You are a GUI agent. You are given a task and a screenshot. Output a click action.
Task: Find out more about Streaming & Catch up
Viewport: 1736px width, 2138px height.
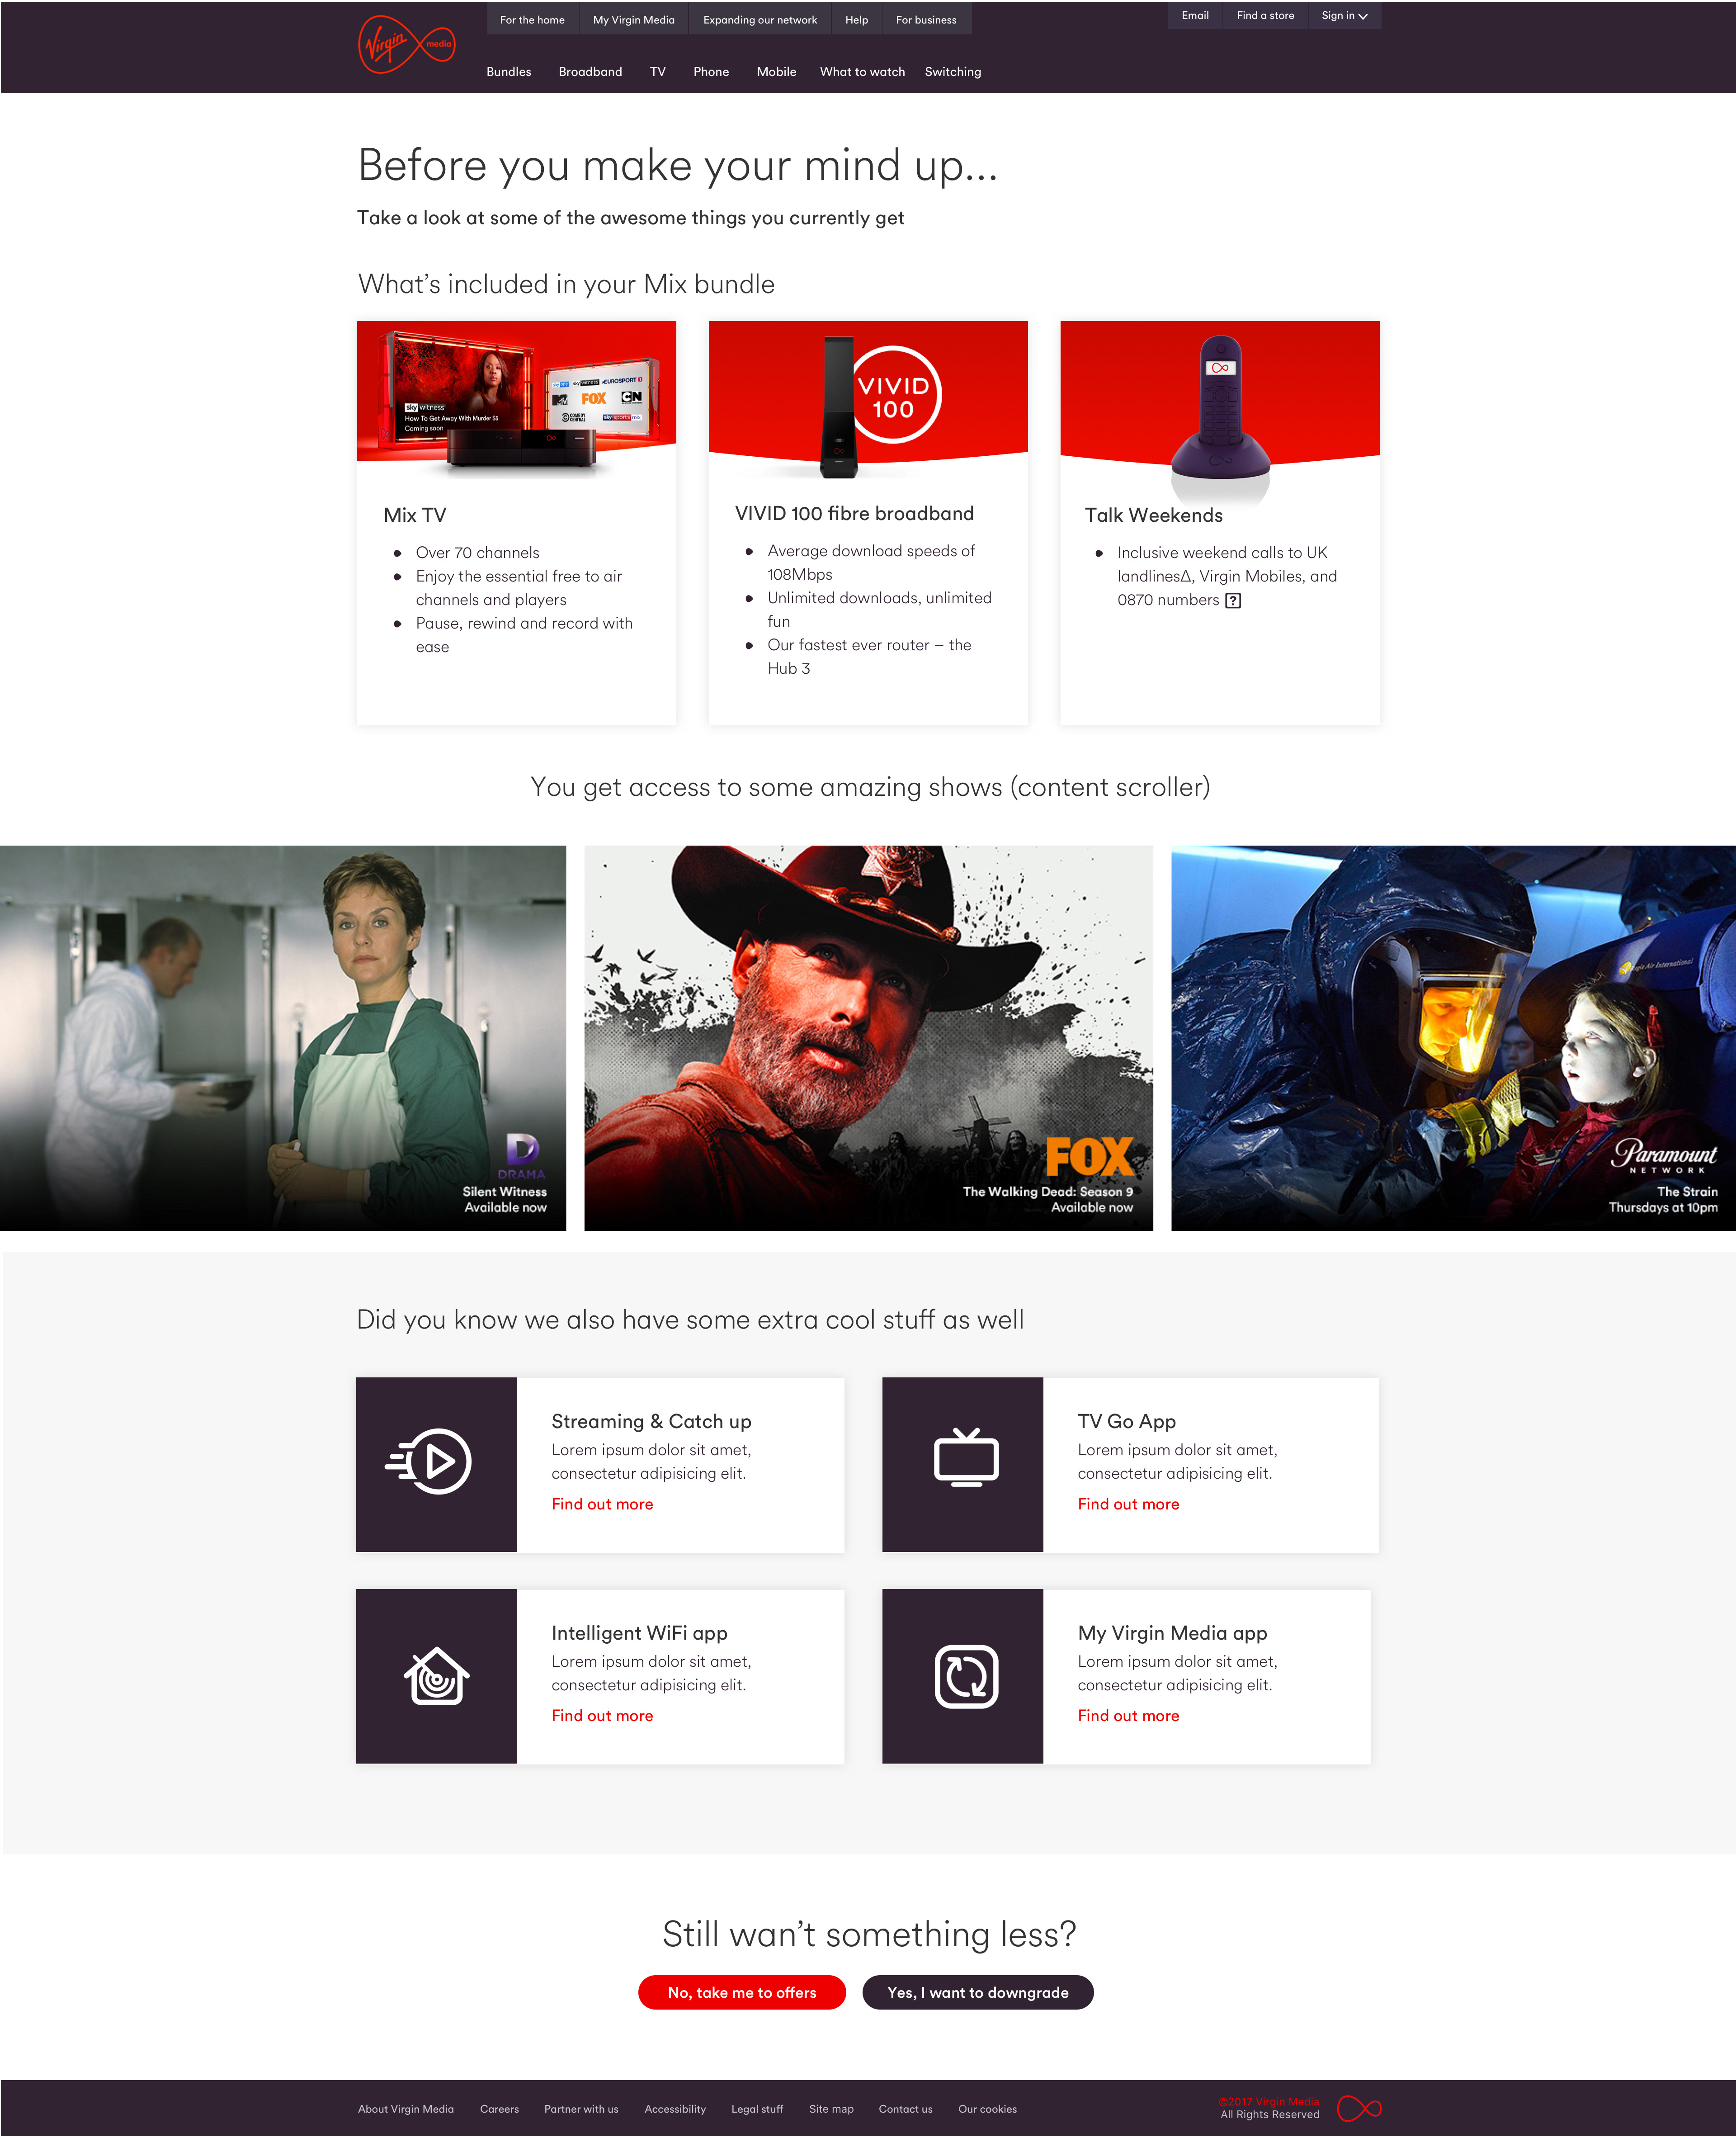coord(602,1504)
